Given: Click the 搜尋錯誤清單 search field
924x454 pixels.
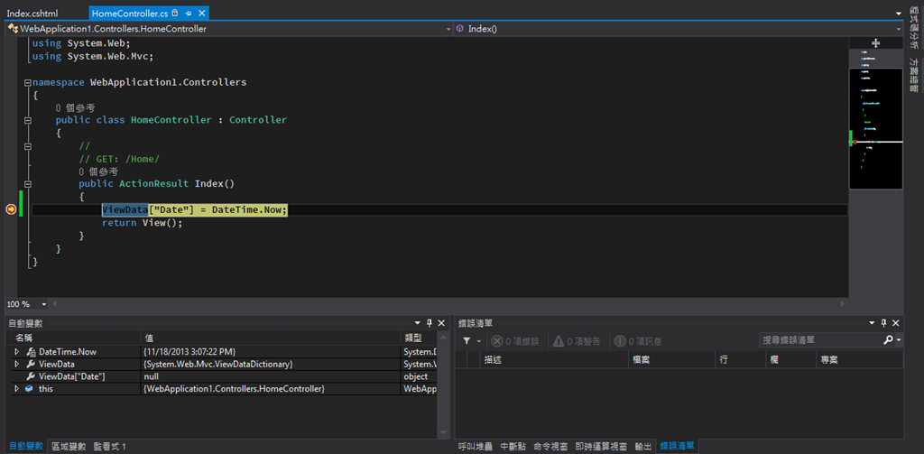Looking at the screenshot, I should [x=819, y=340].
